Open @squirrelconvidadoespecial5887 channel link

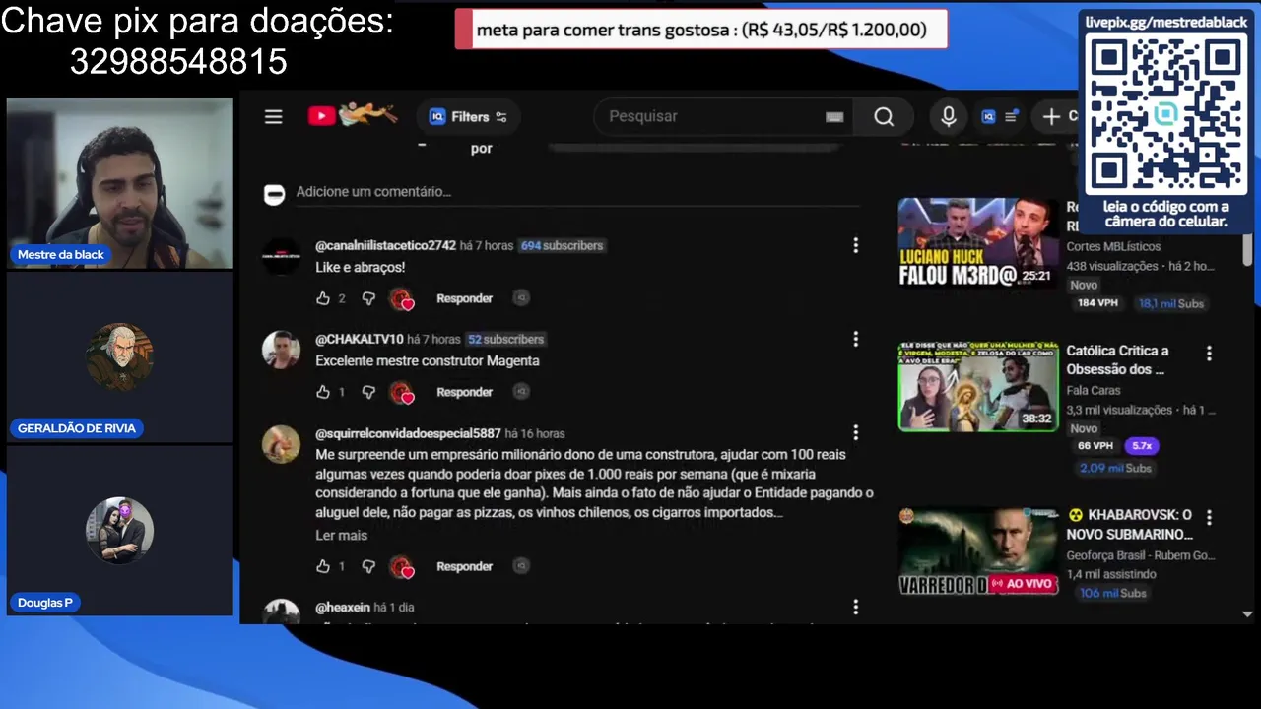click(408, 433)
